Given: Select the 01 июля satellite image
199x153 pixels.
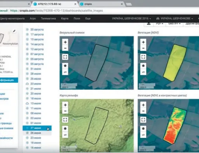Looking at the screenshot, I should (x=36, y=123).
